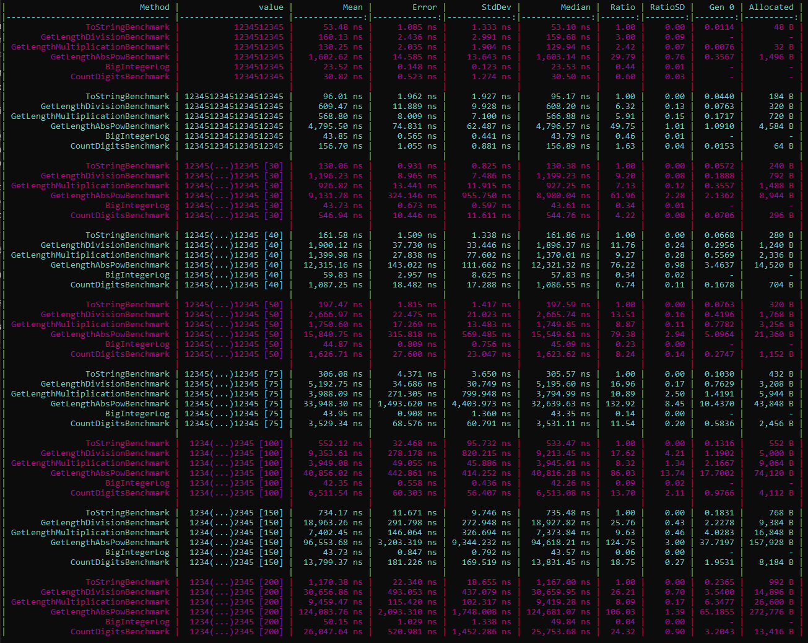The height and width of the screenshot is (643, 808).
Task: Click the Allocated column header
Action: (771, 7)
